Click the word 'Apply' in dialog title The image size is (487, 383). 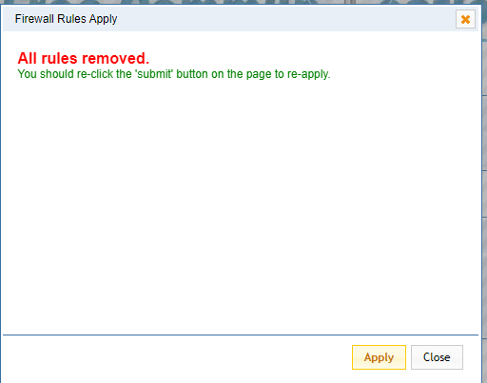[x=103, y=19]
